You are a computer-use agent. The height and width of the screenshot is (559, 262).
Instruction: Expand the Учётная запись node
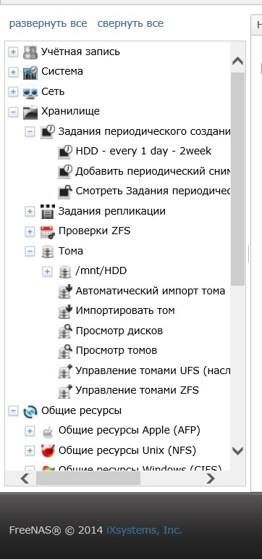click(x=13, y=52)
